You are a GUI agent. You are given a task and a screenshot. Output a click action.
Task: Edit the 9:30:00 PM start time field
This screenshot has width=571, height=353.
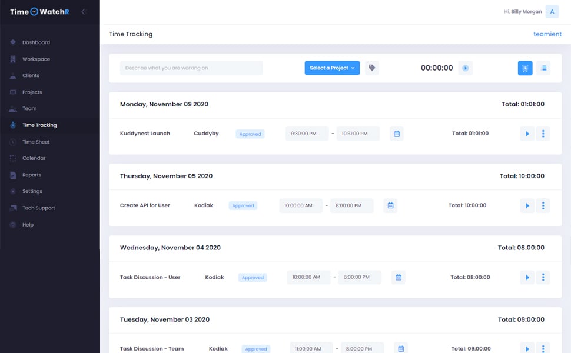pyautogui.click(x=307, y=134)
